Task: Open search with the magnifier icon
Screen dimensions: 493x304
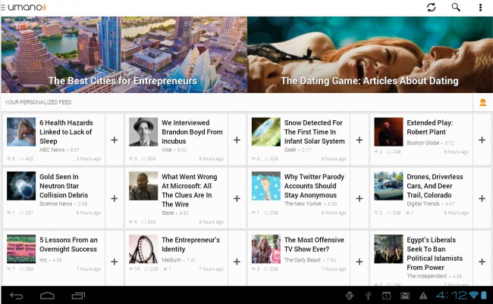Action: 456,8
